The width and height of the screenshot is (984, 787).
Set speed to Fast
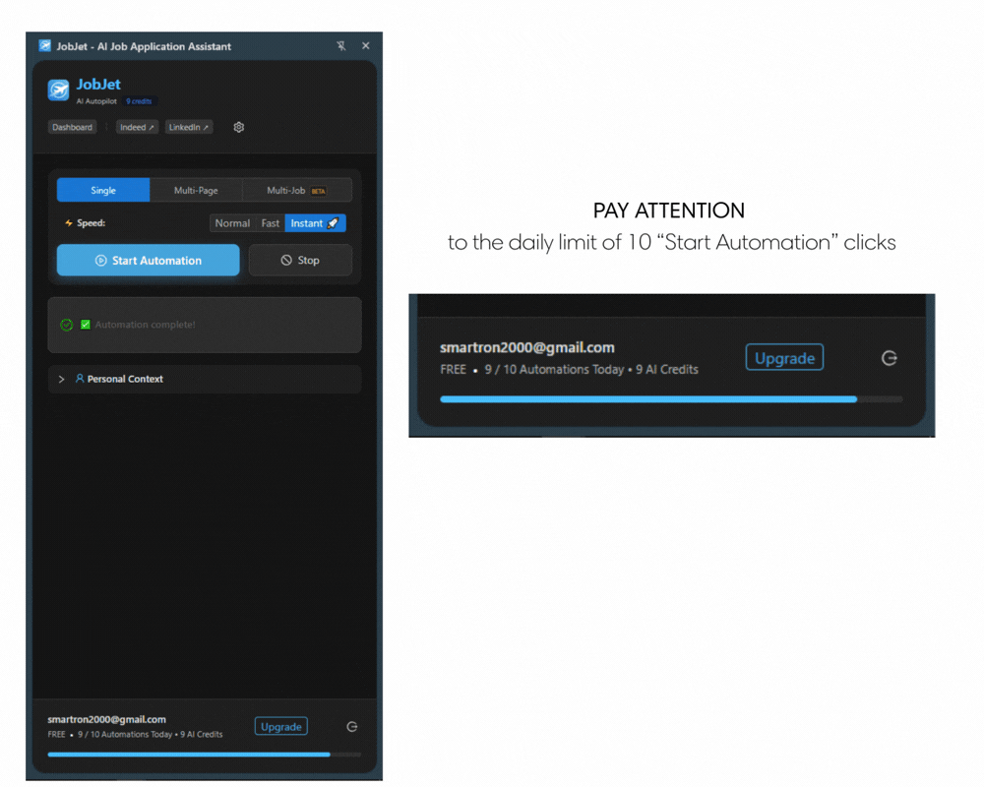(x=270, y=223)
